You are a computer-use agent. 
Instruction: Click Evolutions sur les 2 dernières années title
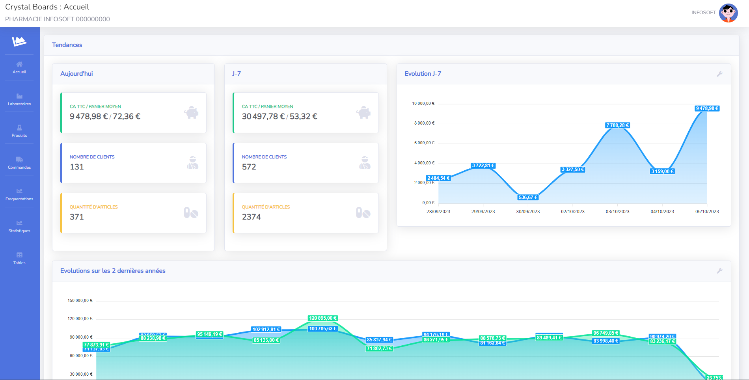113,271
